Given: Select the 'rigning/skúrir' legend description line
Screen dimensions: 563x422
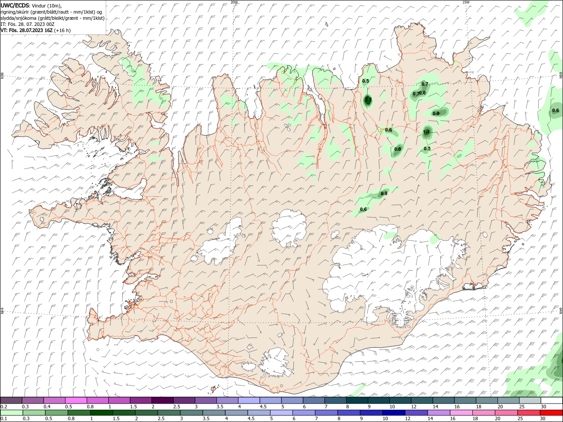Looking at the screenshot, I should 51,11.
